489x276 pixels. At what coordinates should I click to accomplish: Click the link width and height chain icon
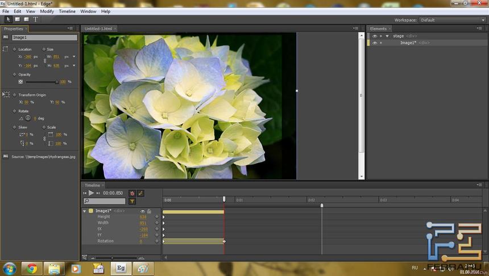click(x=45, y=61)
